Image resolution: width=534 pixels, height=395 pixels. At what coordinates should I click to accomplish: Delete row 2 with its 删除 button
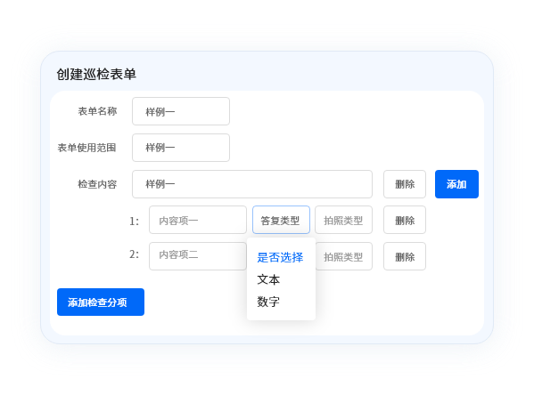pos(405,256)
